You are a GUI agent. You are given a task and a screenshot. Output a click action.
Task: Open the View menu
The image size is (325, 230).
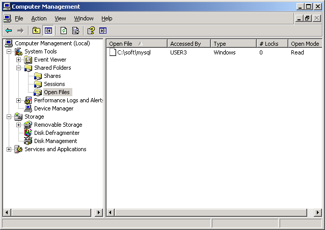point(60,19)
